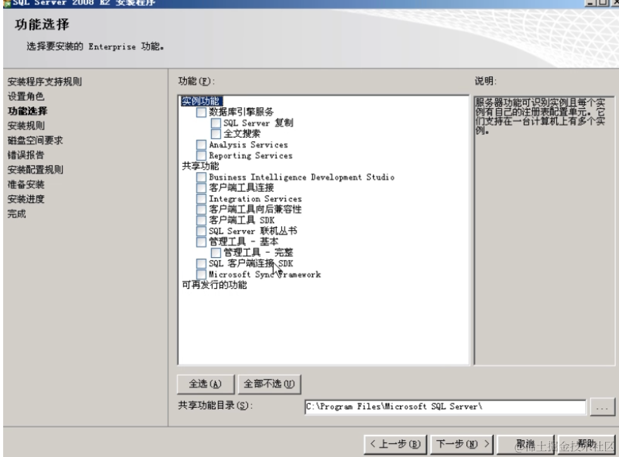Browse shared feature directory with ... button
This screenshot has width=619, height=457.
[x=602, y=407]
